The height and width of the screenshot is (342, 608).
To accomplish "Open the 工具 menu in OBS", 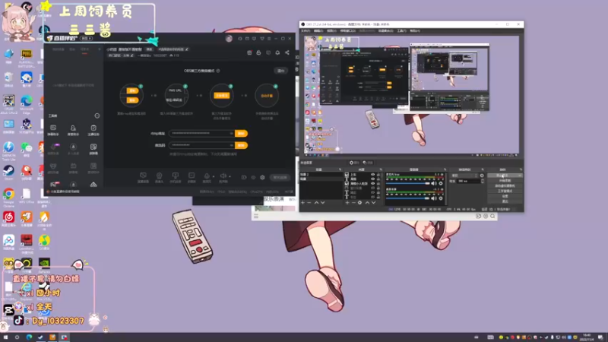I will click(x=401, y=30).
